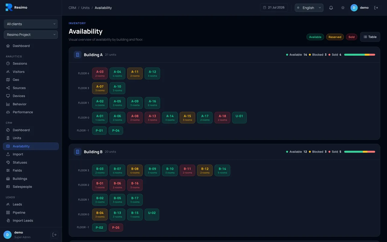Click the Building B header icon
This screenshot has width=387, height=242.
[78, 152]
